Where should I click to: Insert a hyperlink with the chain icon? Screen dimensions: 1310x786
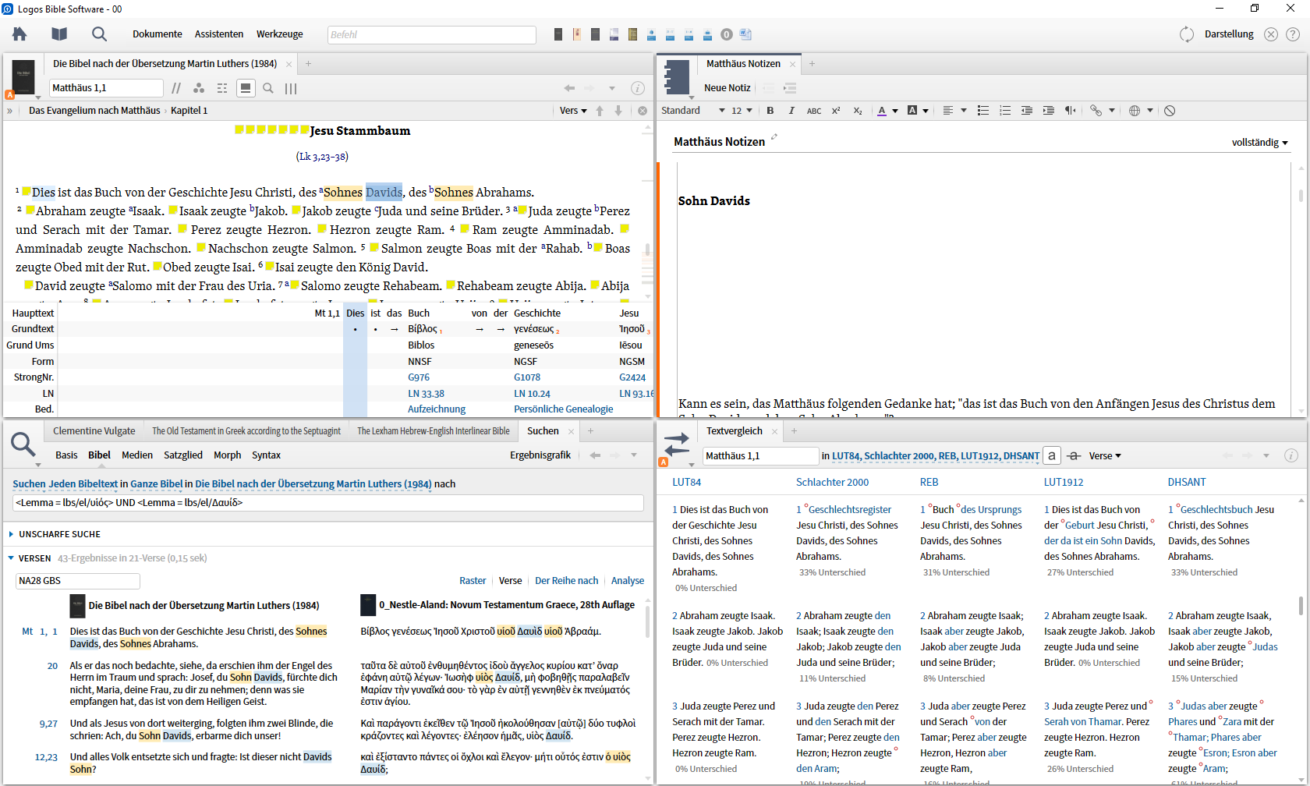click(x=1096, y=111)
